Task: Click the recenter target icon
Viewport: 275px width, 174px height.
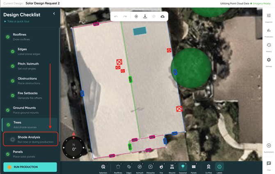Action: click(136, 16)
